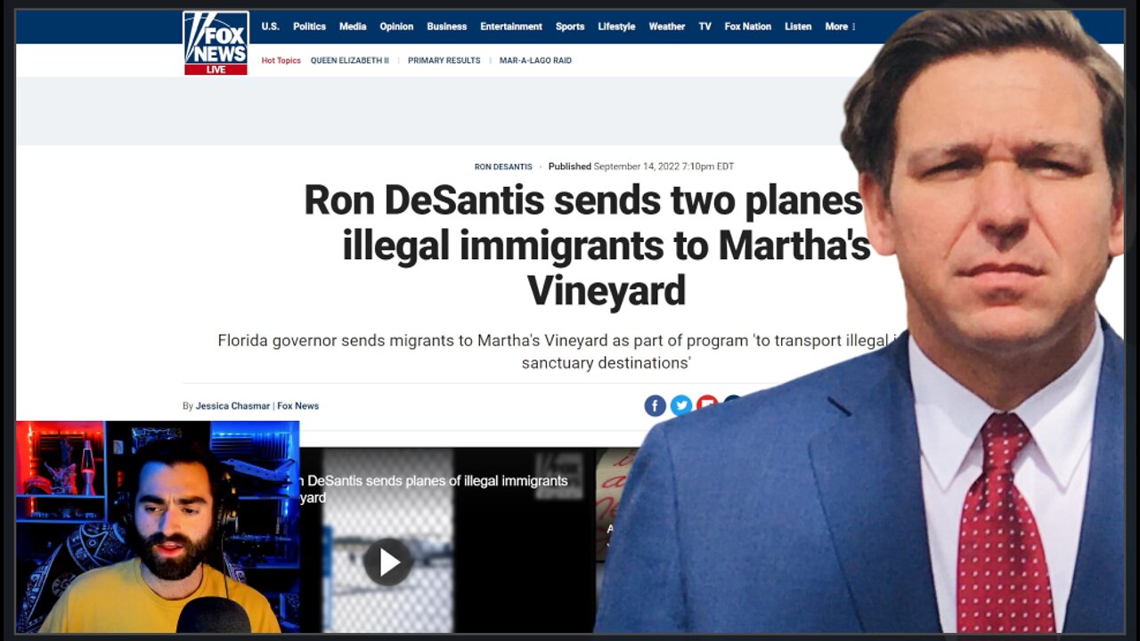Viewport: 1140px width, 641px height.
Task: Play the DeSantis video
Action: 388,562
